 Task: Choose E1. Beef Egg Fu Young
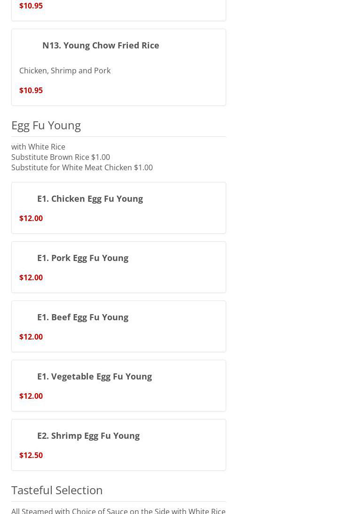(x=83, y=317)
